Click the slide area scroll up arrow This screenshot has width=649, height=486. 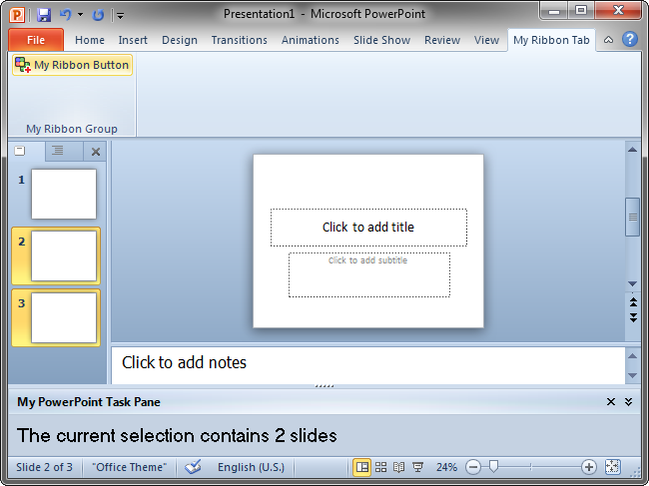632,150
